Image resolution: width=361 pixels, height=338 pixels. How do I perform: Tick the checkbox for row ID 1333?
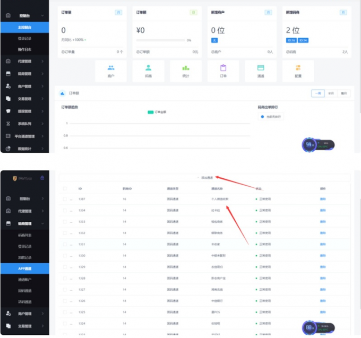(x=65, y=222)
